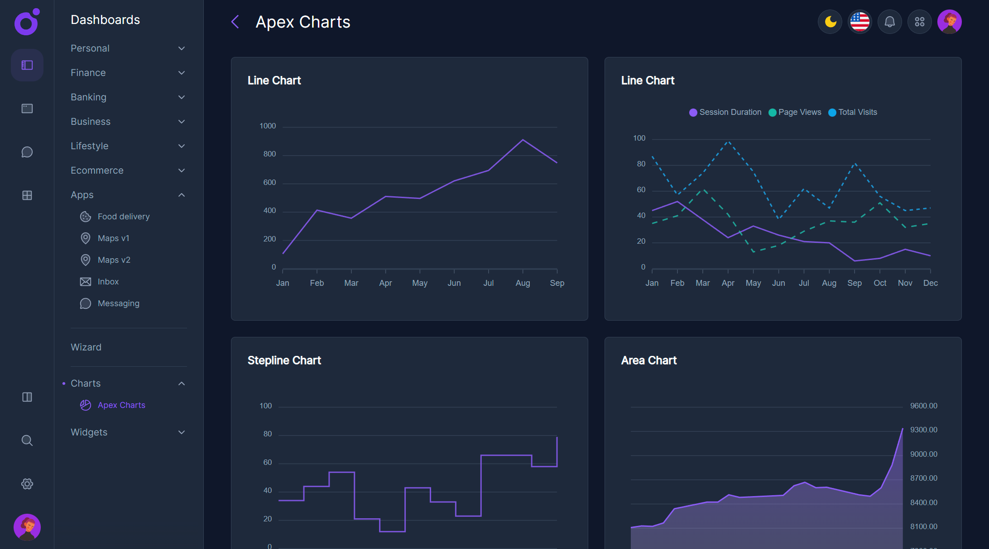Open the apps grid icon in top bar
The width and height of the screenshot is (989, 549).
tap(919, 21)
